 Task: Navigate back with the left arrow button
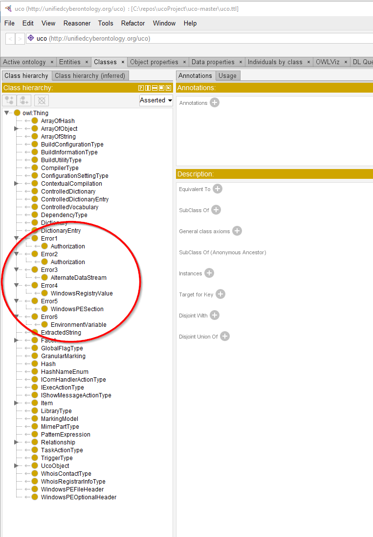point(11,39)
